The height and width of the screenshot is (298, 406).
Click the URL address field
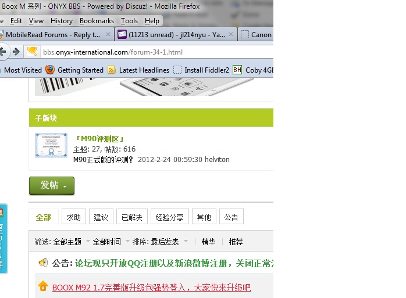tap(156, 52)
